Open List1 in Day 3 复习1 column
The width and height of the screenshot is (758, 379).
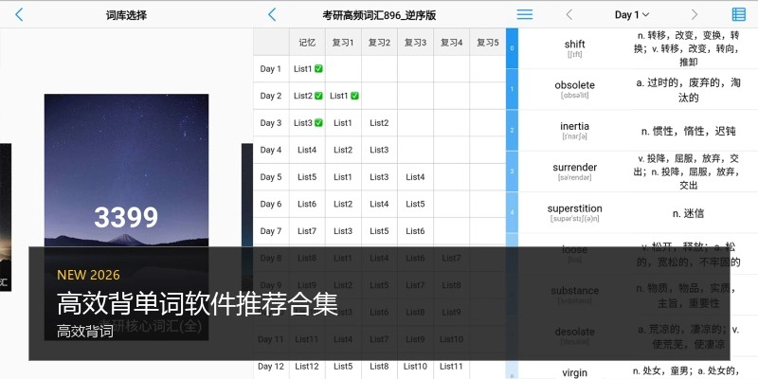[x=343, y=123]
